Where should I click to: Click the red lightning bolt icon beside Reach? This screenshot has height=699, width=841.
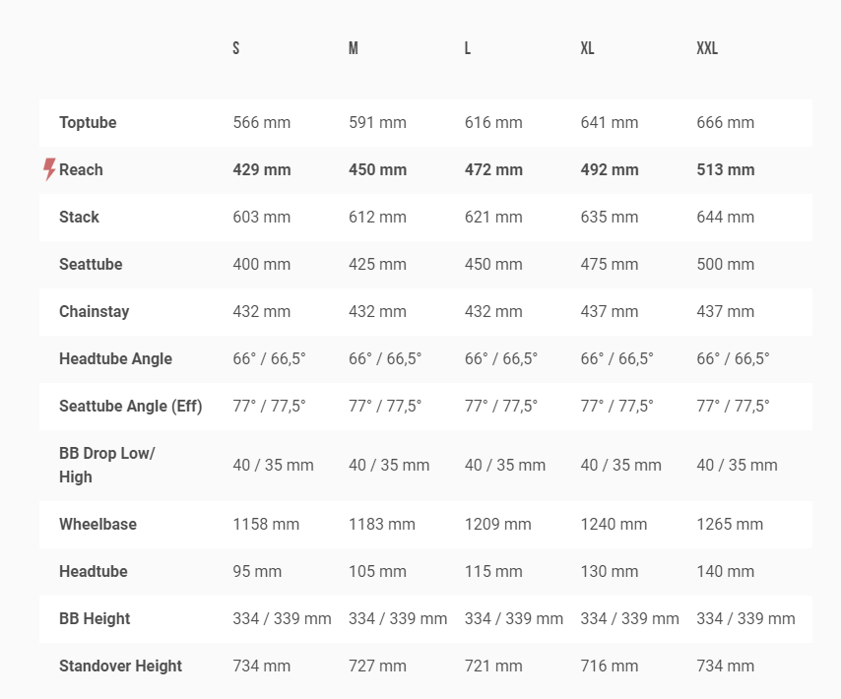(x=49, y=169)
